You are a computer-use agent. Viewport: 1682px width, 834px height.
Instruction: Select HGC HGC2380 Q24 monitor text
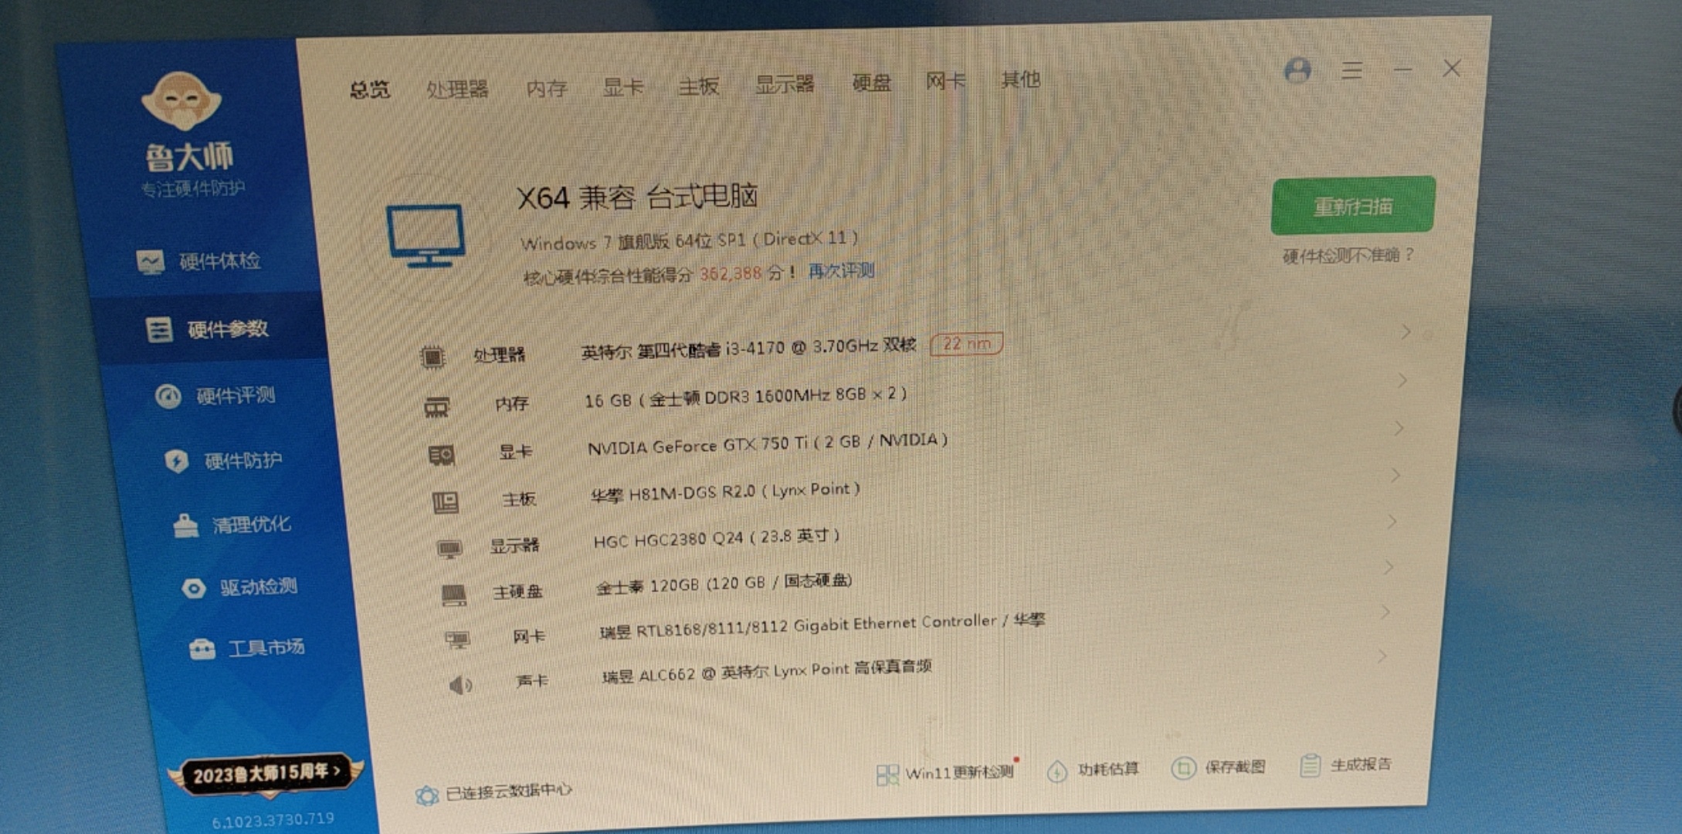717,538
